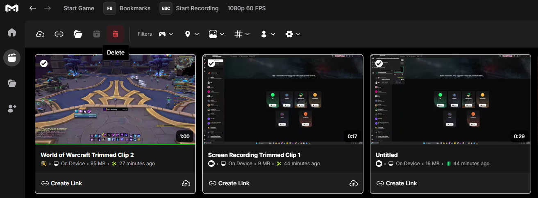Viewport: 538px width, 198px height.
Task: Open the Home sidebar icon
Action: pos(12,32)
